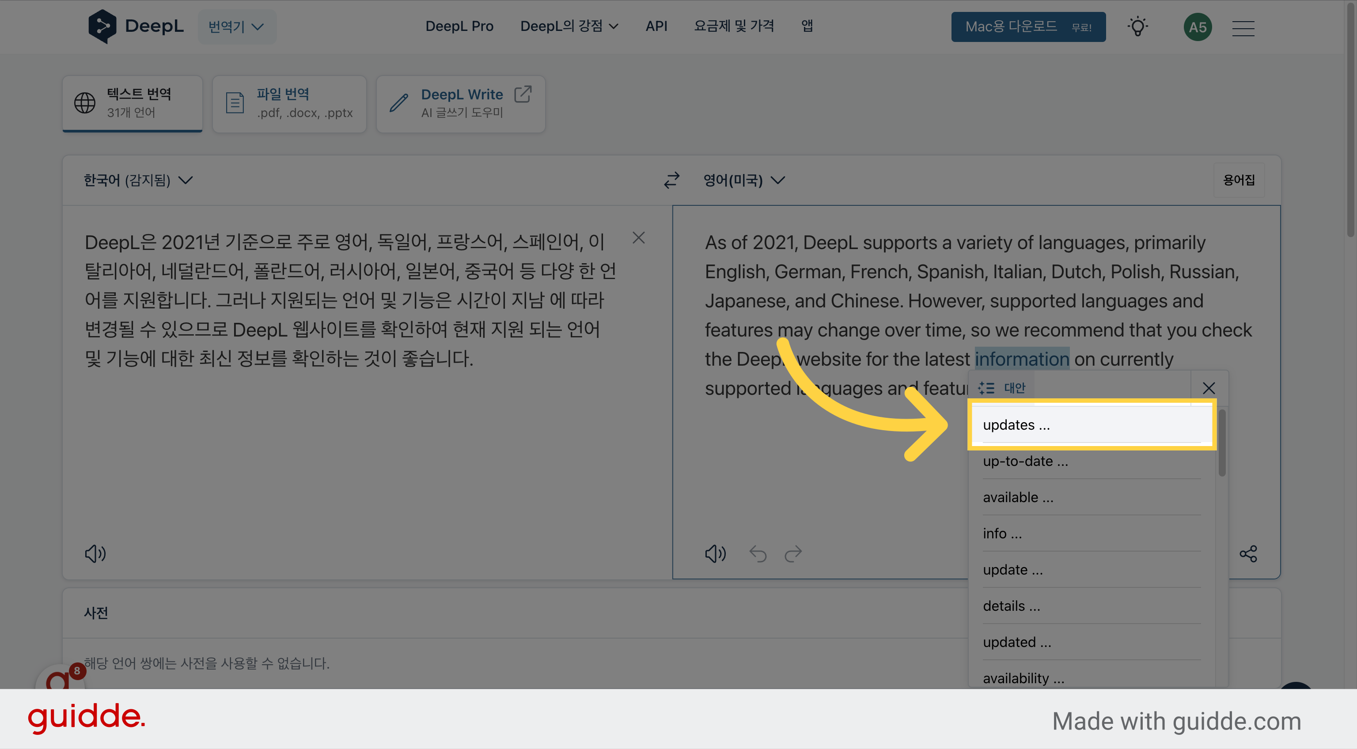Open the DeepL Pro link

coord(459,26)
